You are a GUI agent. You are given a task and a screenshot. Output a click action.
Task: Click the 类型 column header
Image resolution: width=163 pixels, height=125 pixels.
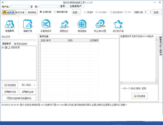43,40
